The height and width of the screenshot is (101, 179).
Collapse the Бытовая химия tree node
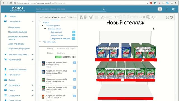45,29
